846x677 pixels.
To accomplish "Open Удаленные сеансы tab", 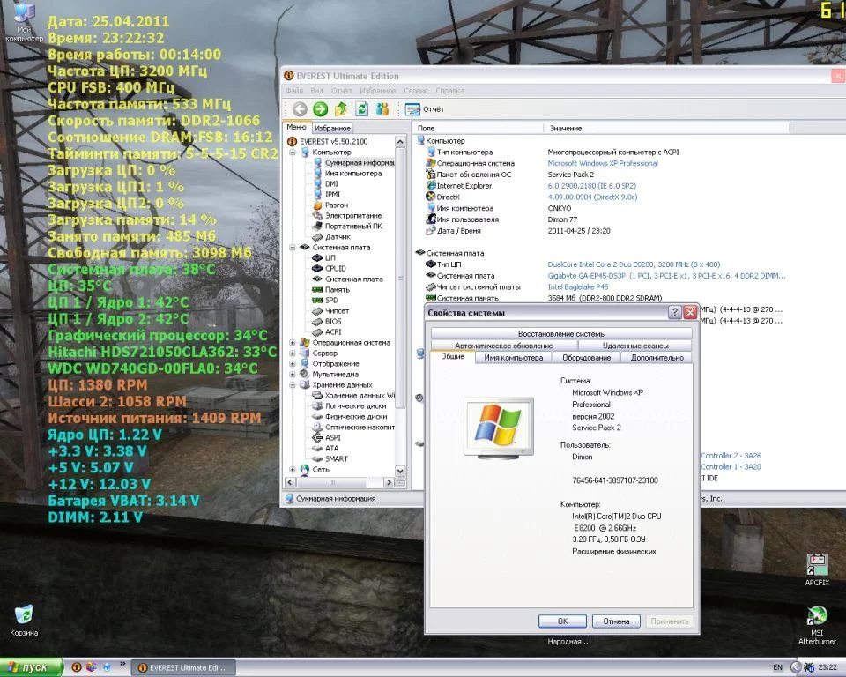I will pyautogui.click(x=635, y=346).
